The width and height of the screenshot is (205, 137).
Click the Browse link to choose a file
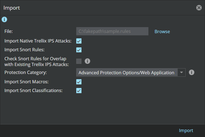[x=162, y=32]
